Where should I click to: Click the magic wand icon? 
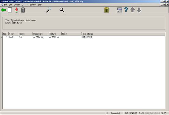[x=49, y=10]
